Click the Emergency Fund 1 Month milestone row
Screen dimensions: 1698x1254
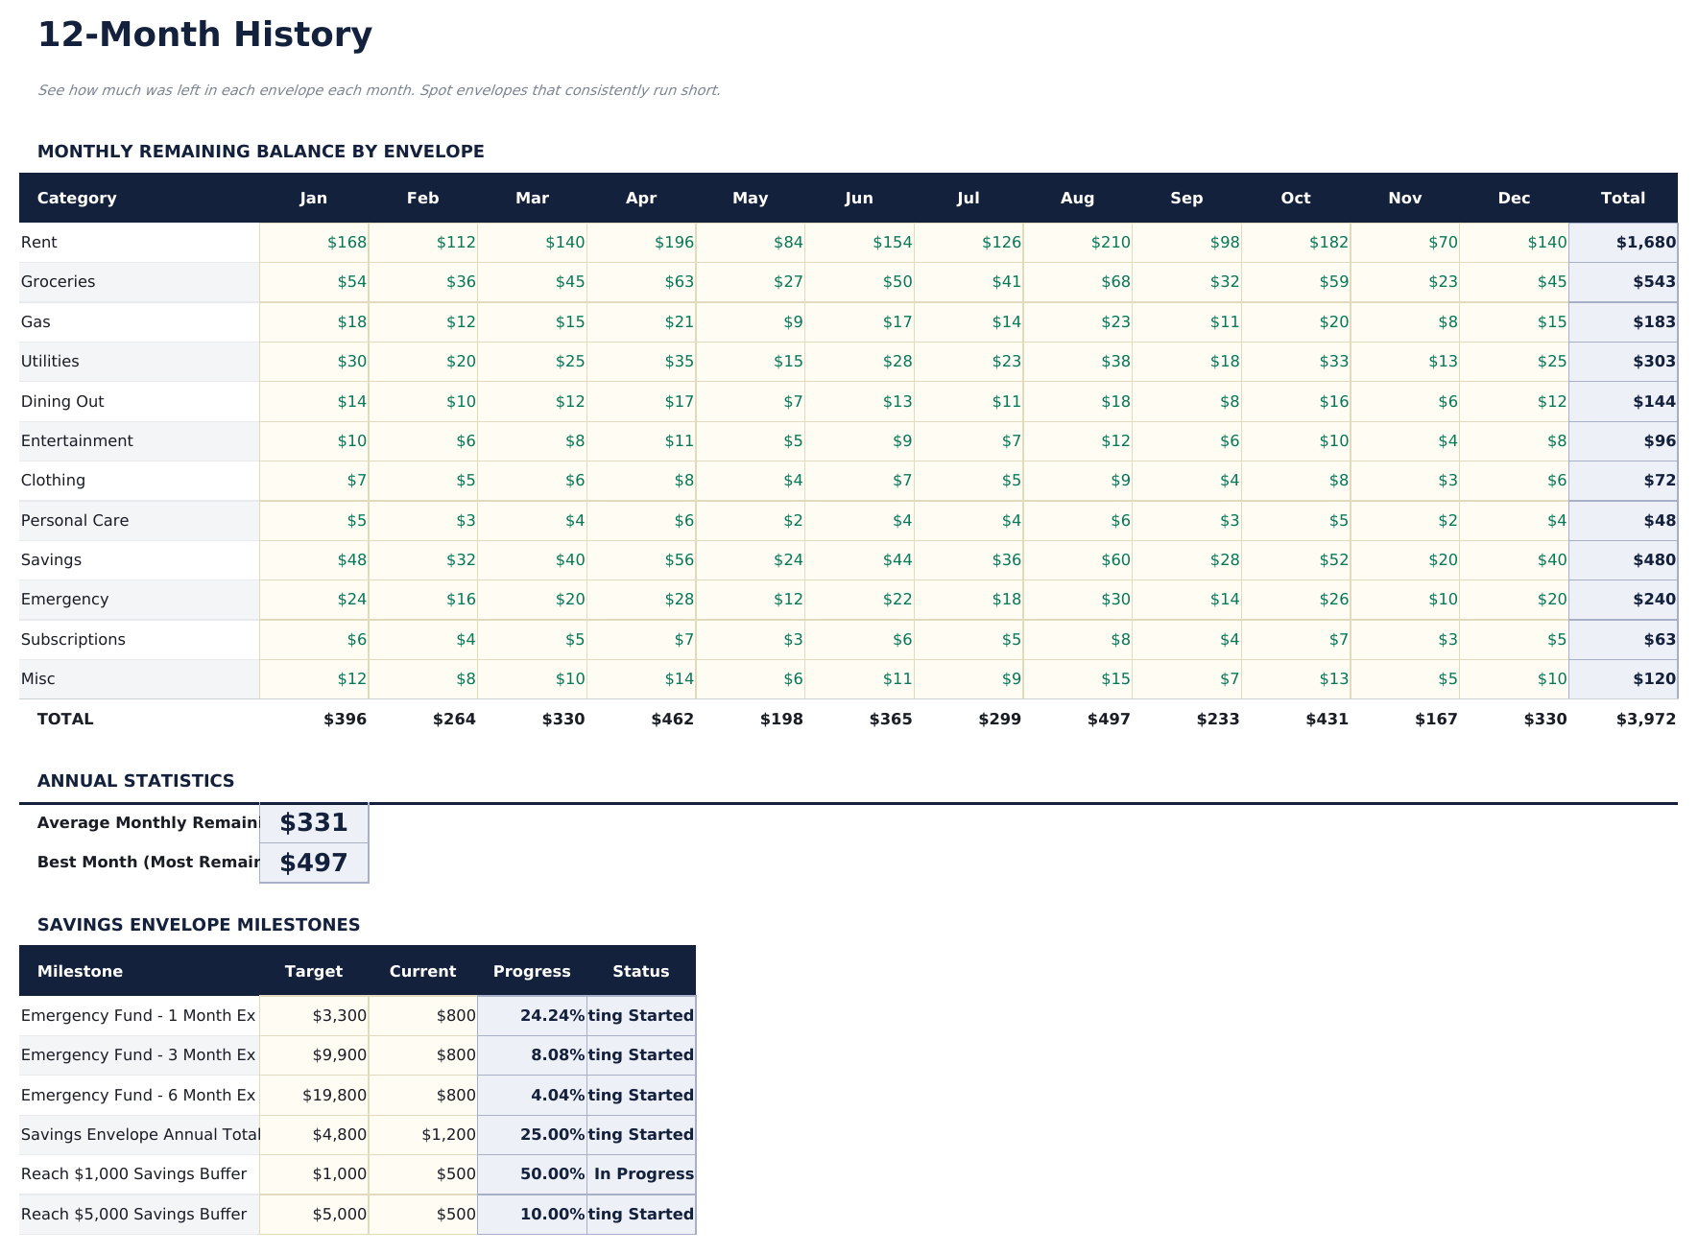pyautogui.click(x=139, y=1015)
